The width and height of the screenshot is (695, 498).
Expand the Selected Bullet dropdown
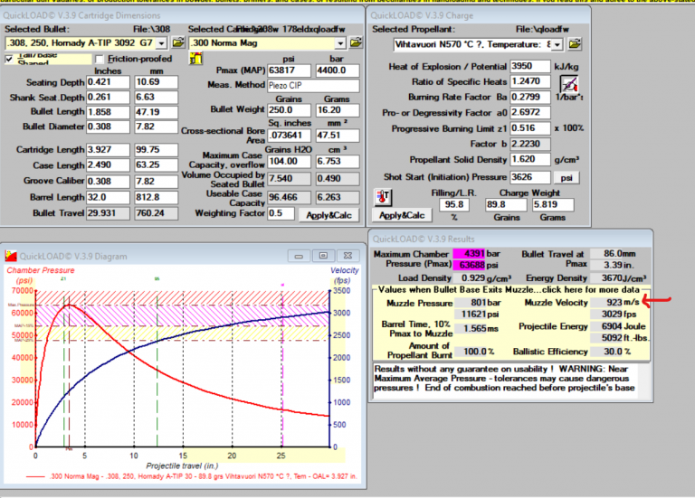click(160, 42)
